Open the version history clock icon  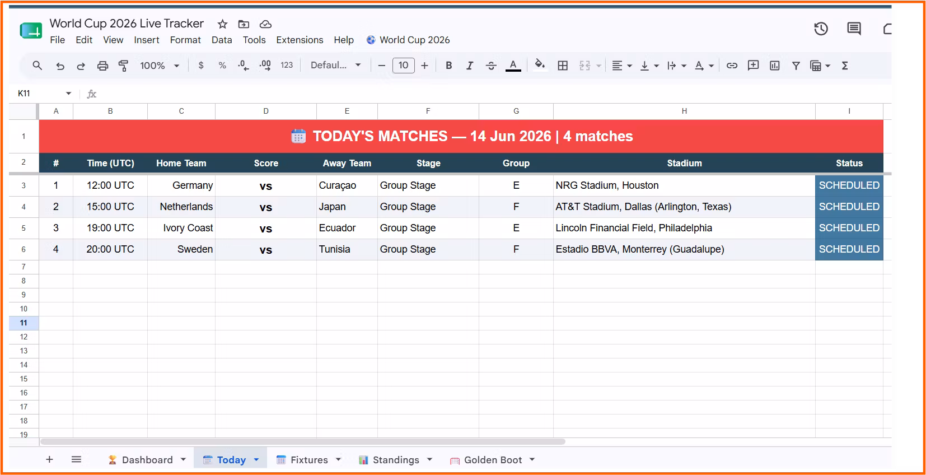pyautogui.click(x=821, y=29)
